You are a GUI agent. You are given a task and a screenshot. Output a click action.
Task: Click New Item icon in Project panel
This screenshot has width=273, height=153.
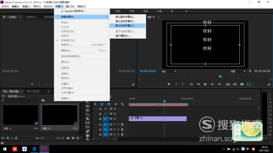tap(73, 138)
